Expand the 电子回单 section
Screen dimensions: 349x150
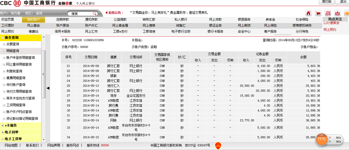2,132
